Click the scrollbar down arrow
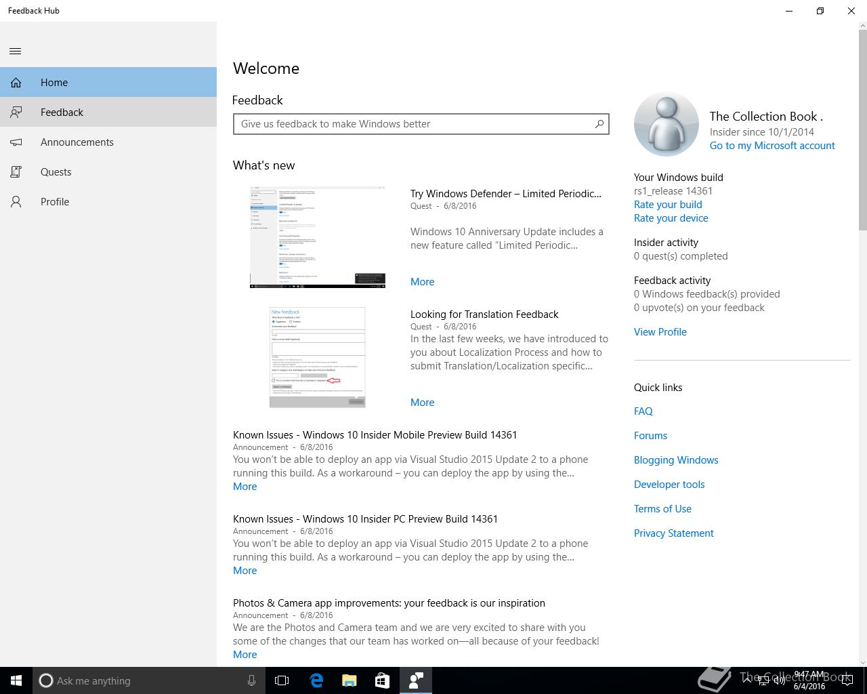This screenshot has width=867, height=694. coord(862,663)
